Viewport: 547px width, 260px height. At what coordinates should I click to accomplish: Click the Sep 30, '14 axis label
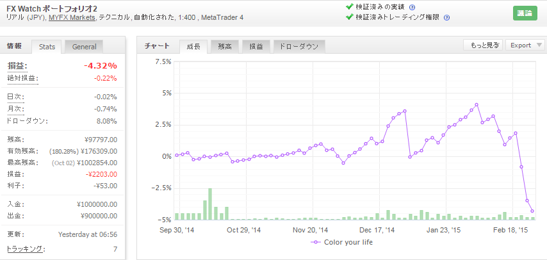coord(177,231)
